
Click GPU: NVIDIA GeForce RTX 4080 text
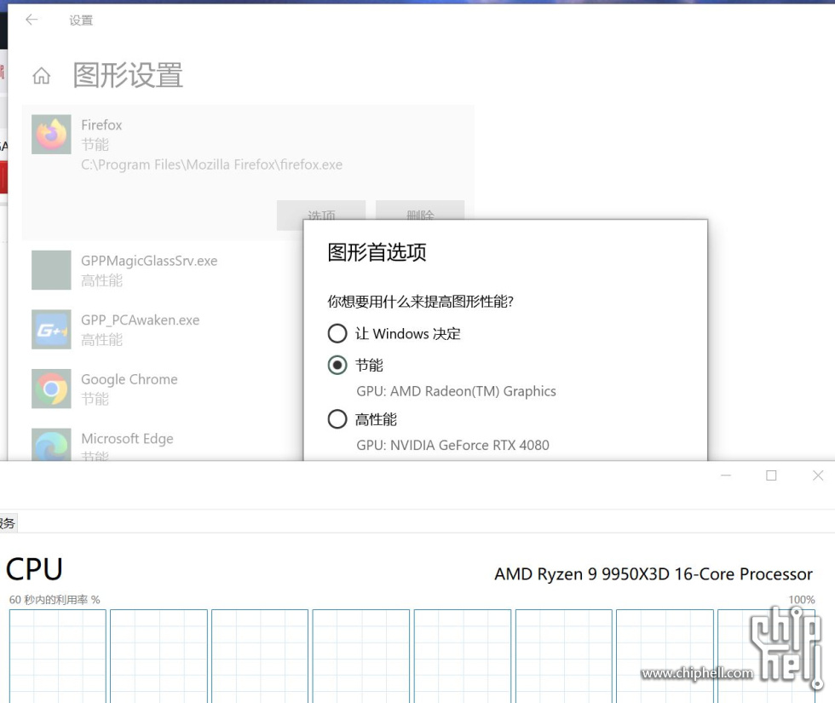point(452,445)
